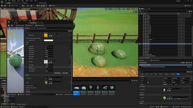This screenshot has width=193, height=108.
Task: Switch to the Layer Parameters tab
Action: pos(42,28)
